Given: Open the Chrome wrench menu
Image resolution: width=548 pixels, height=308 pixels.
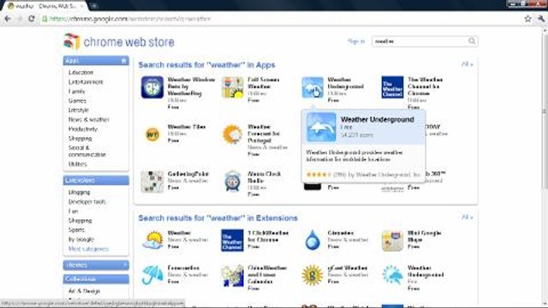Looking at the screenshot, I should (x=541, y=19).
